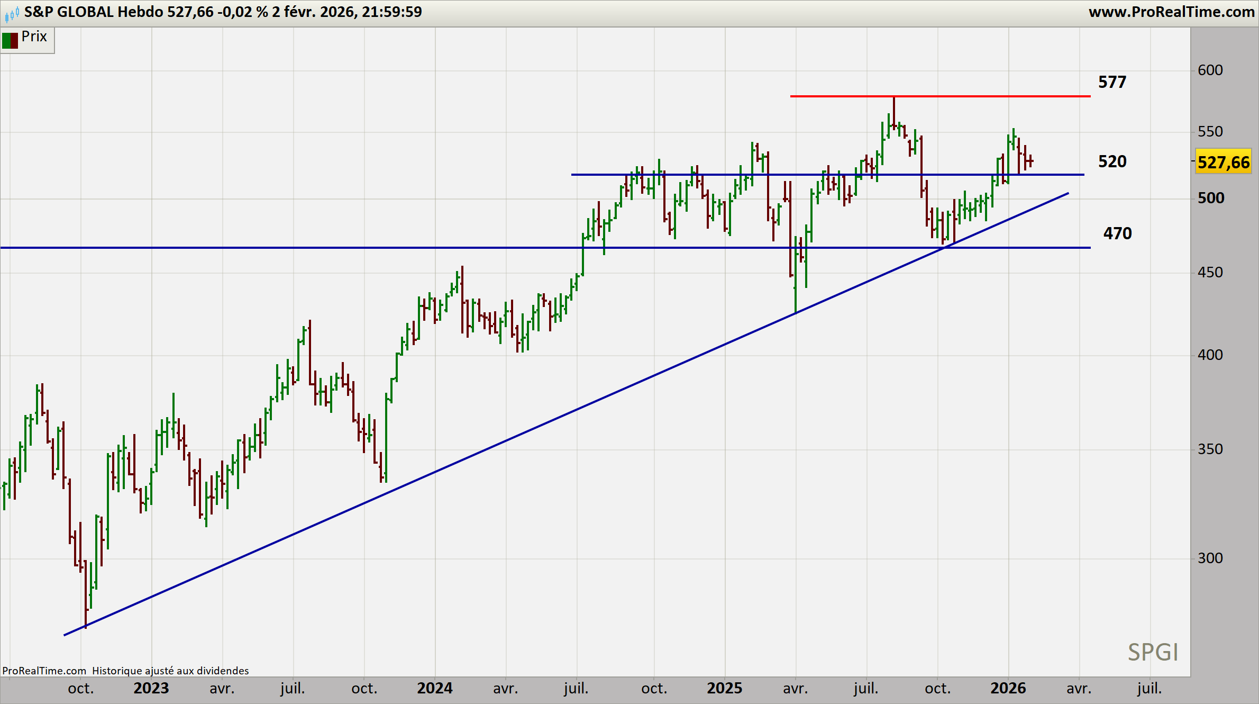Click the green-red Prix color swatch
The image size is (1259, 704).
click(10, 40)
